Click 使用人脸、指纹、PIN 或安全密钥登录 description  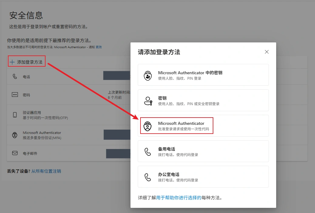coord(189,104)
